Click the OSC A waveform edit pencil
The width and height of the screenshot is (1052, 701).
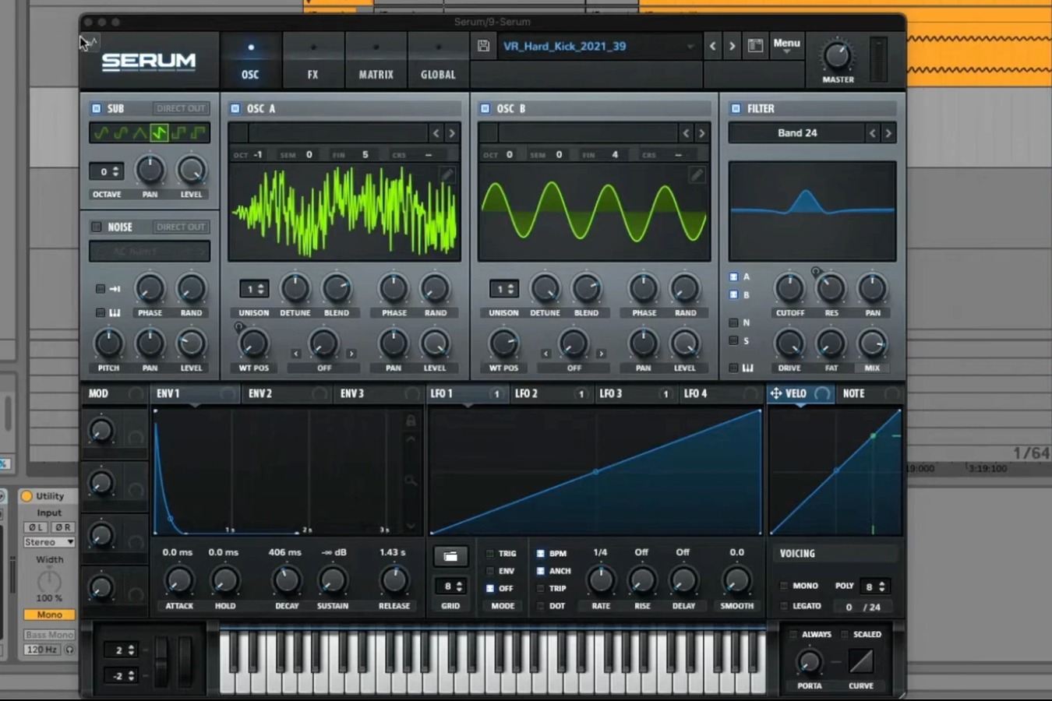pos(447,175)
